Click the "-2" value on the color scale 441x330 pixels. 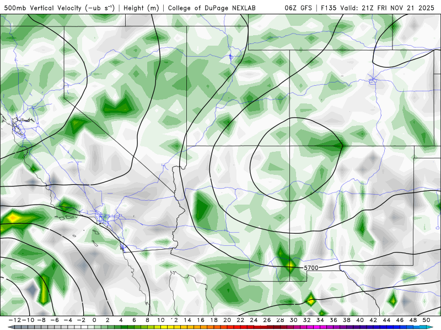[x=81, y=320]
